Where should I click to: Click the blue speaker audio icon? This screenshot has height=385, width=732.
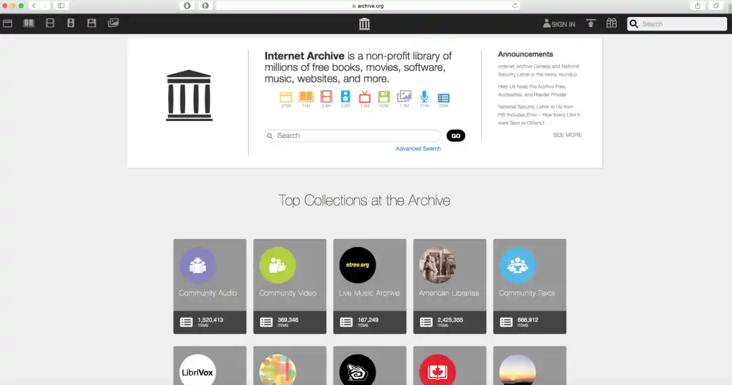pos(345,97)
